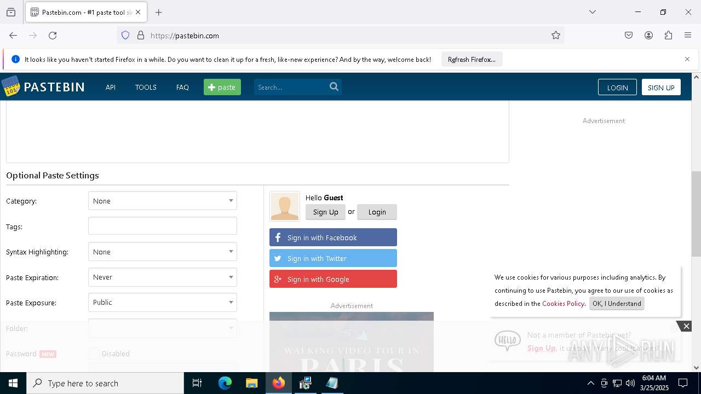Open the volume speaker tray icon
701x394 pixels.
pyautogui.click(x=630, y=383)
